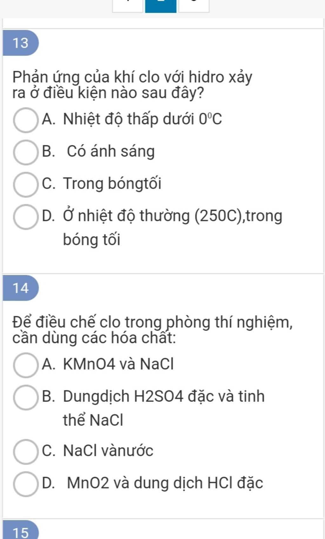Click the answer text 'Có ánh sáng'
325x539 pixels.
point(111,152)
